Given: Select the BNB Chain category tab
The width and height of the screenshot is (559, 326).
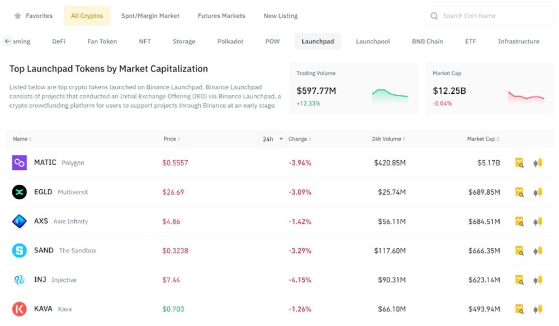Looking at the screenshot, I should (x=427, y=41).
